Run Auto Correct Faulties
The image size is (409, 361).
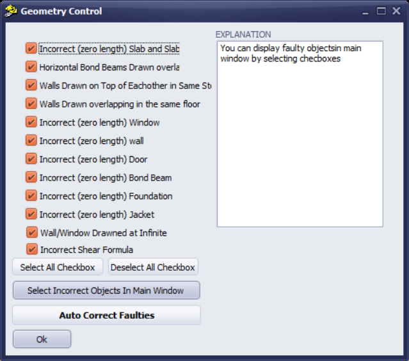point(106,315)
